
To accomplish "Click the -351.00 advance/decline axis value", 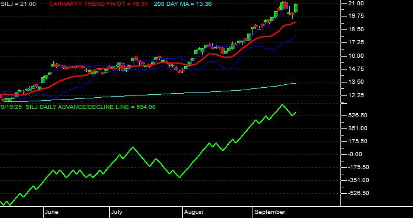I will [x=359, y=180].
